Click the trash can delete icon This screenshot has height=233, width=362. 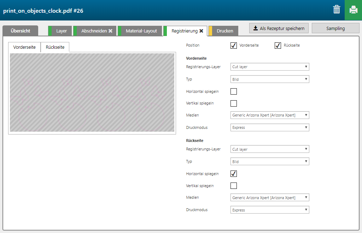click(x=337, y=10)
